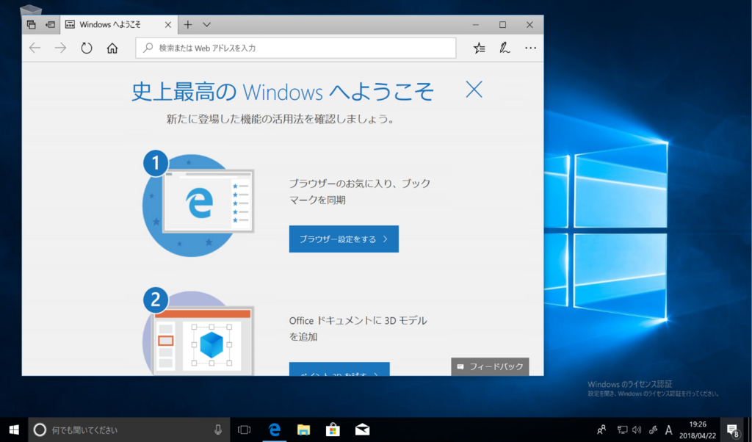Viewport: 752px width, 442px height.
Task: Focus the search or web address box
Action: [x=295, y=48]
